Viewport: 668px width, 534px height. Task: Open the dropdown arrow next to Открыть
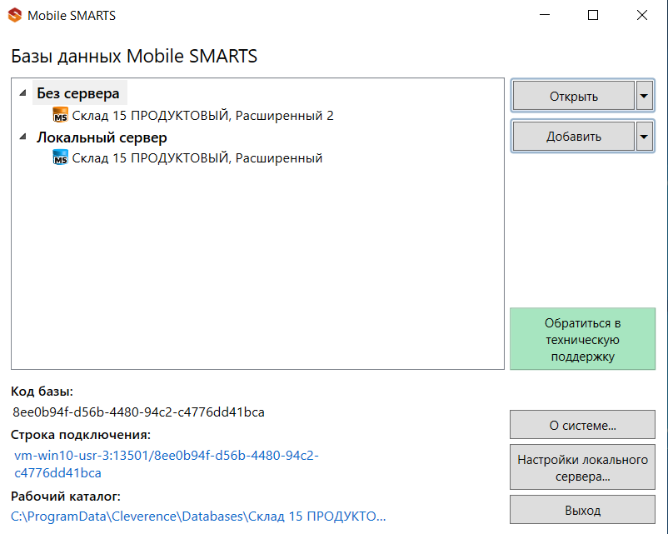[644, 96]
